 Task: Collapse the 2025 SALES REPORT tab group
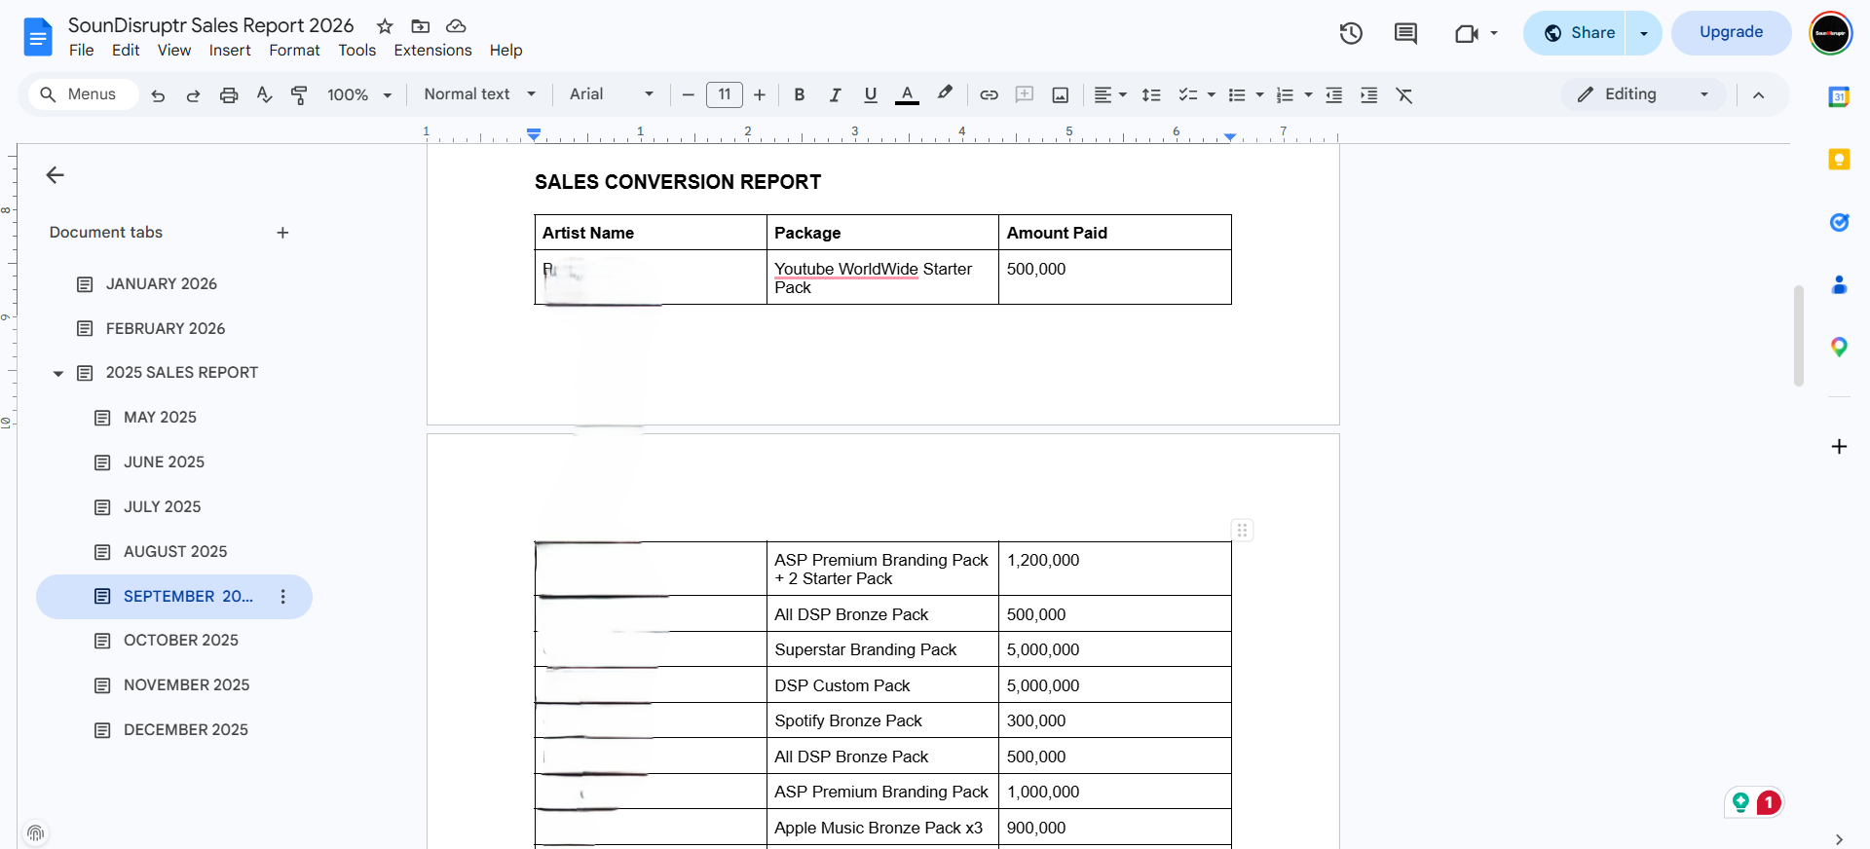tap(57, 374)
